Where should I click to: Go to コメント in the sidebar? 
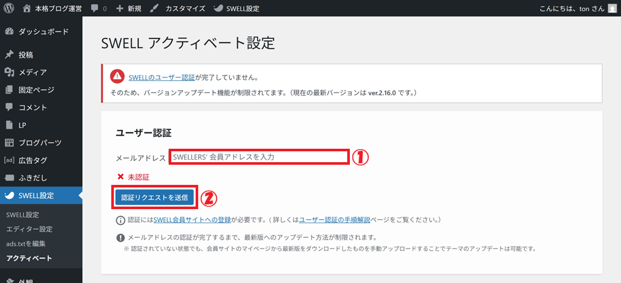point(33,107)
